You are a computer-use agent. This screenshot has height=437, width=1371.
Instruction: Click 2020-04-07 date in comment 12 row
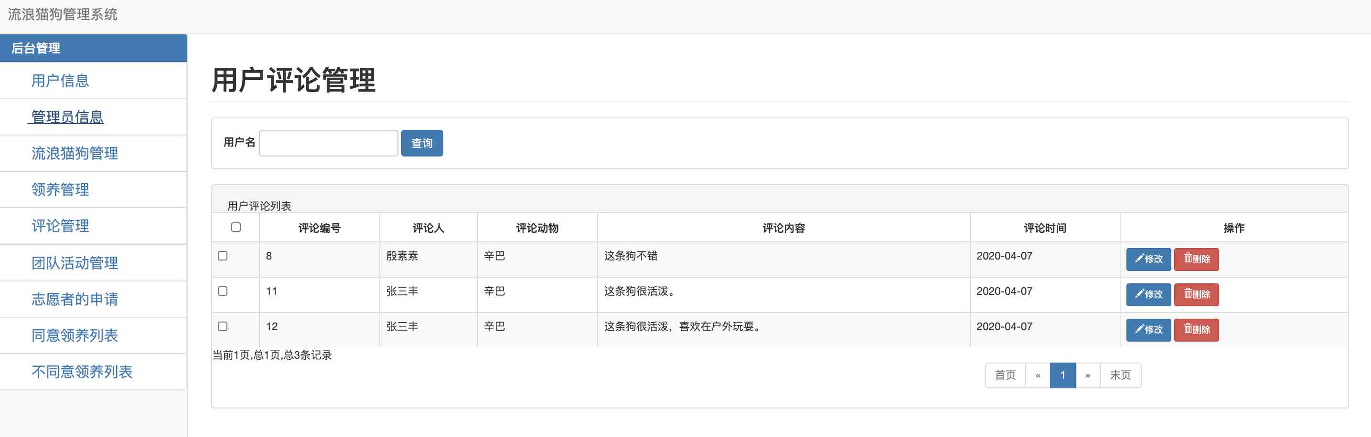pyautogui.click(x=1004, y=326)
